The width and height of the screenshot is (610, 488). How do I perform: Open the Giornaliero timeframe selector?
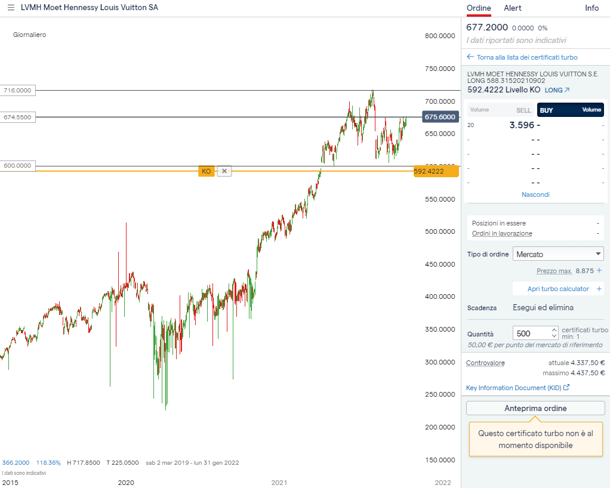point(29,35)
